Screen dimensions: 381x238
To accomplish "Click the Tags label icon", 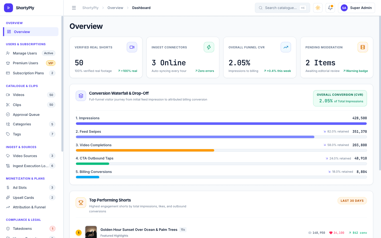I will [x=8, y=134].
